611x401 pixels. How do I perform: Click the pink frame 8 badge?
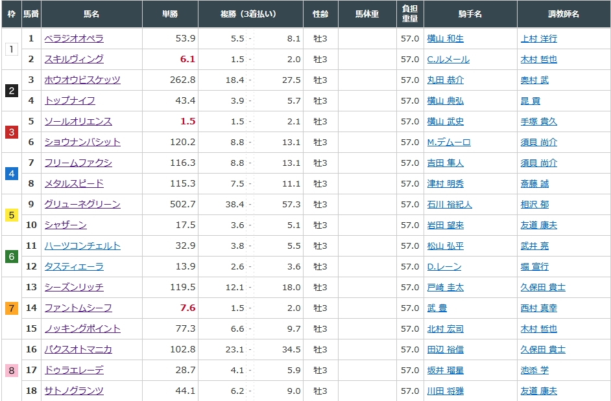pyautogui.click(x=11, y=371)
